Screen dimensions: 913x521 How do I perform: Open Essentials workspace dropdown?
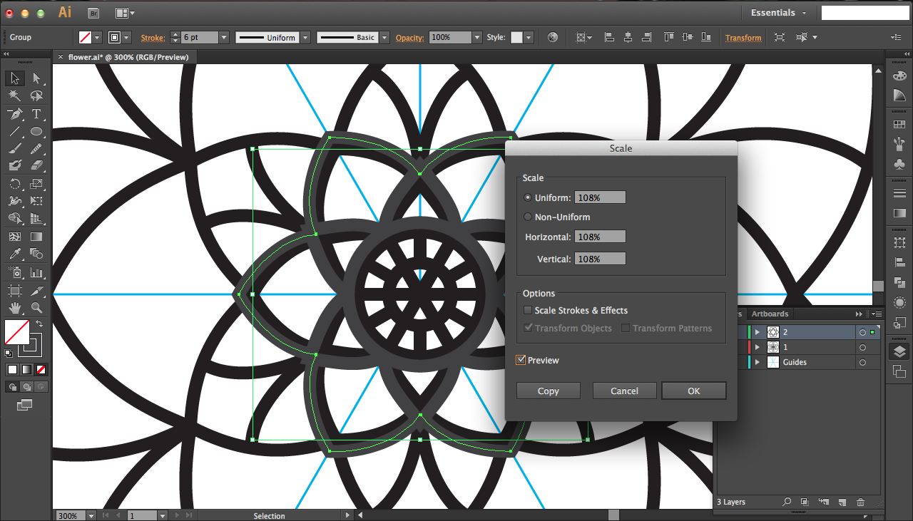pyautogui.click(x=779, y=13)
